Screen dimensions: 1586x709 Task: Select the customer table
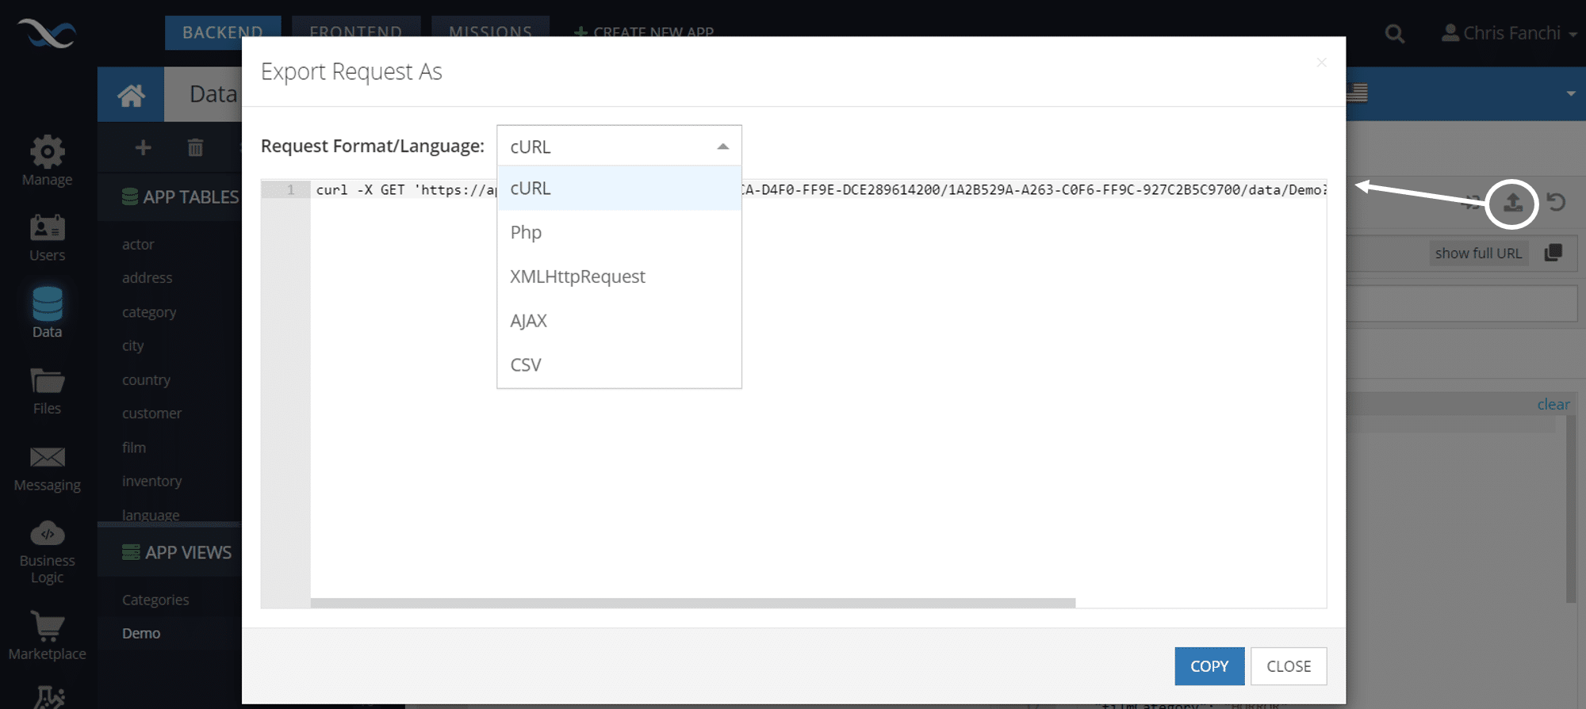151,414
